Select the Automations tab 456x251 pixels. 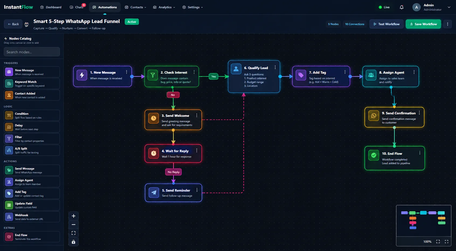[x=105, y=7]
